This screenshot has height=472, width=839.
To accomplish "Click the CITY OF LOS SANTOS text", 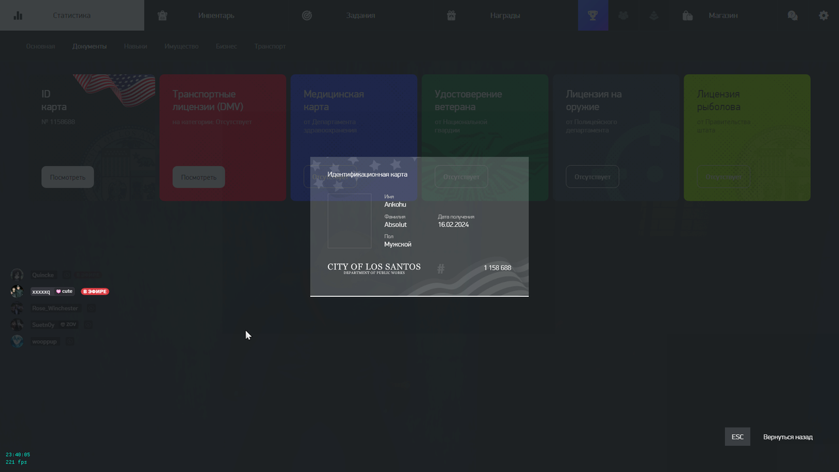I will coord(374,267).
